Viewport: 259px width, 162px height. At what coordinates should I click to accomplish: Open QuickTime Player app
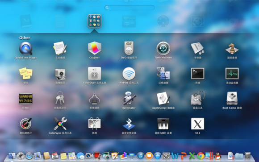coord(25,48)
